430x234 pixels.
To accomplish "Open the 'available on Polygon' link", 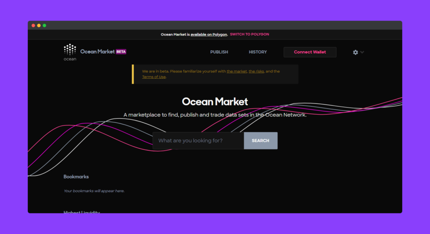I will point(209,34).
